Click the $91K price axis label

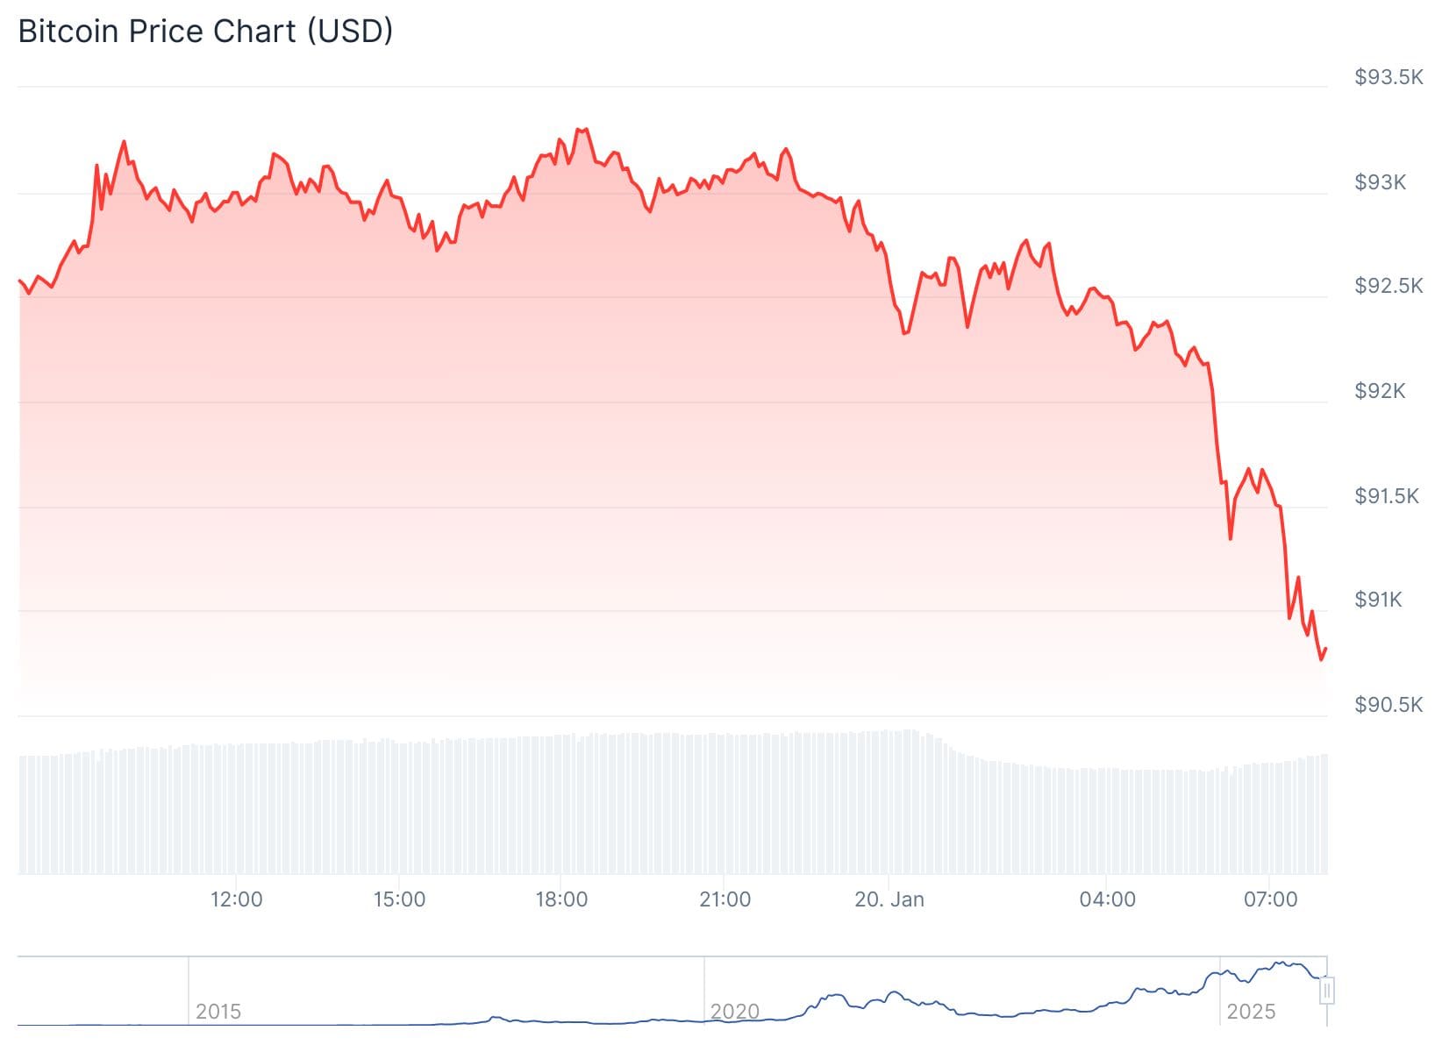point(1379,600)
